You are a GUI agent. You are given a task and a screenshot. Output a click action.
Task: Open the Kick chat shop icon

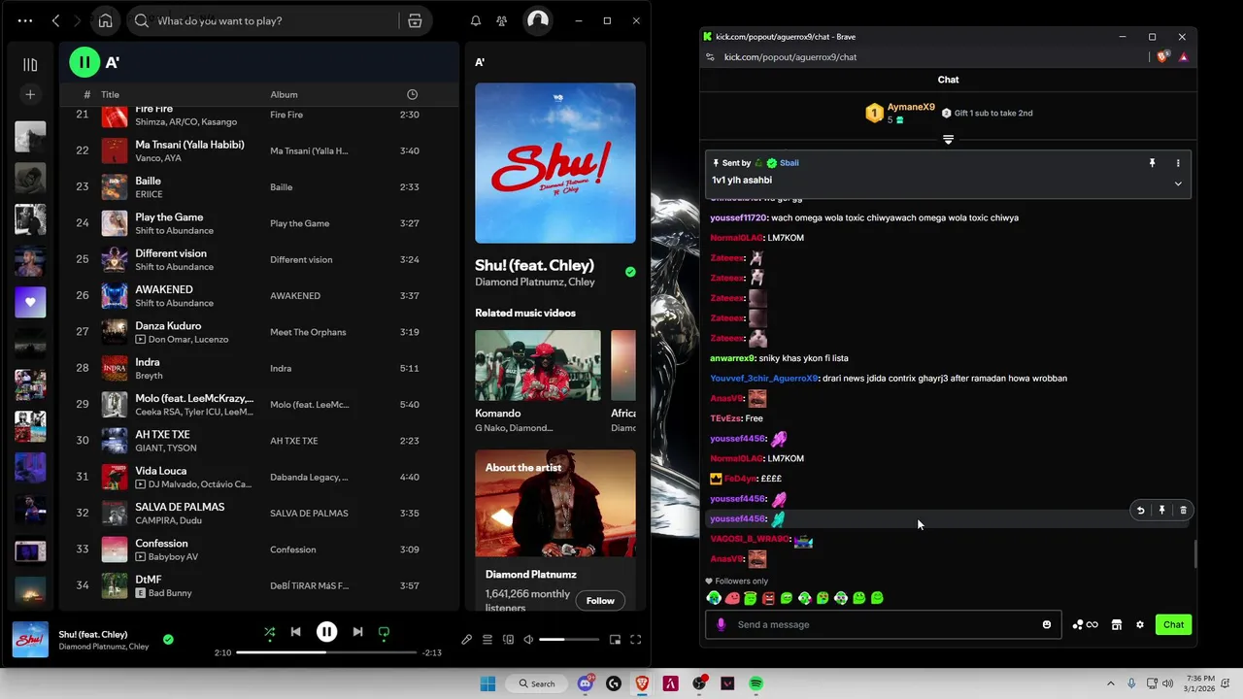click(x=1117, y=624)
